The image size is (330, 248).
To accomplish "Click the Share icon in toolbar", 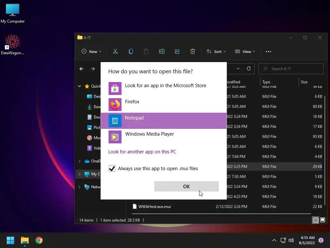I will (x=177, y=51).
